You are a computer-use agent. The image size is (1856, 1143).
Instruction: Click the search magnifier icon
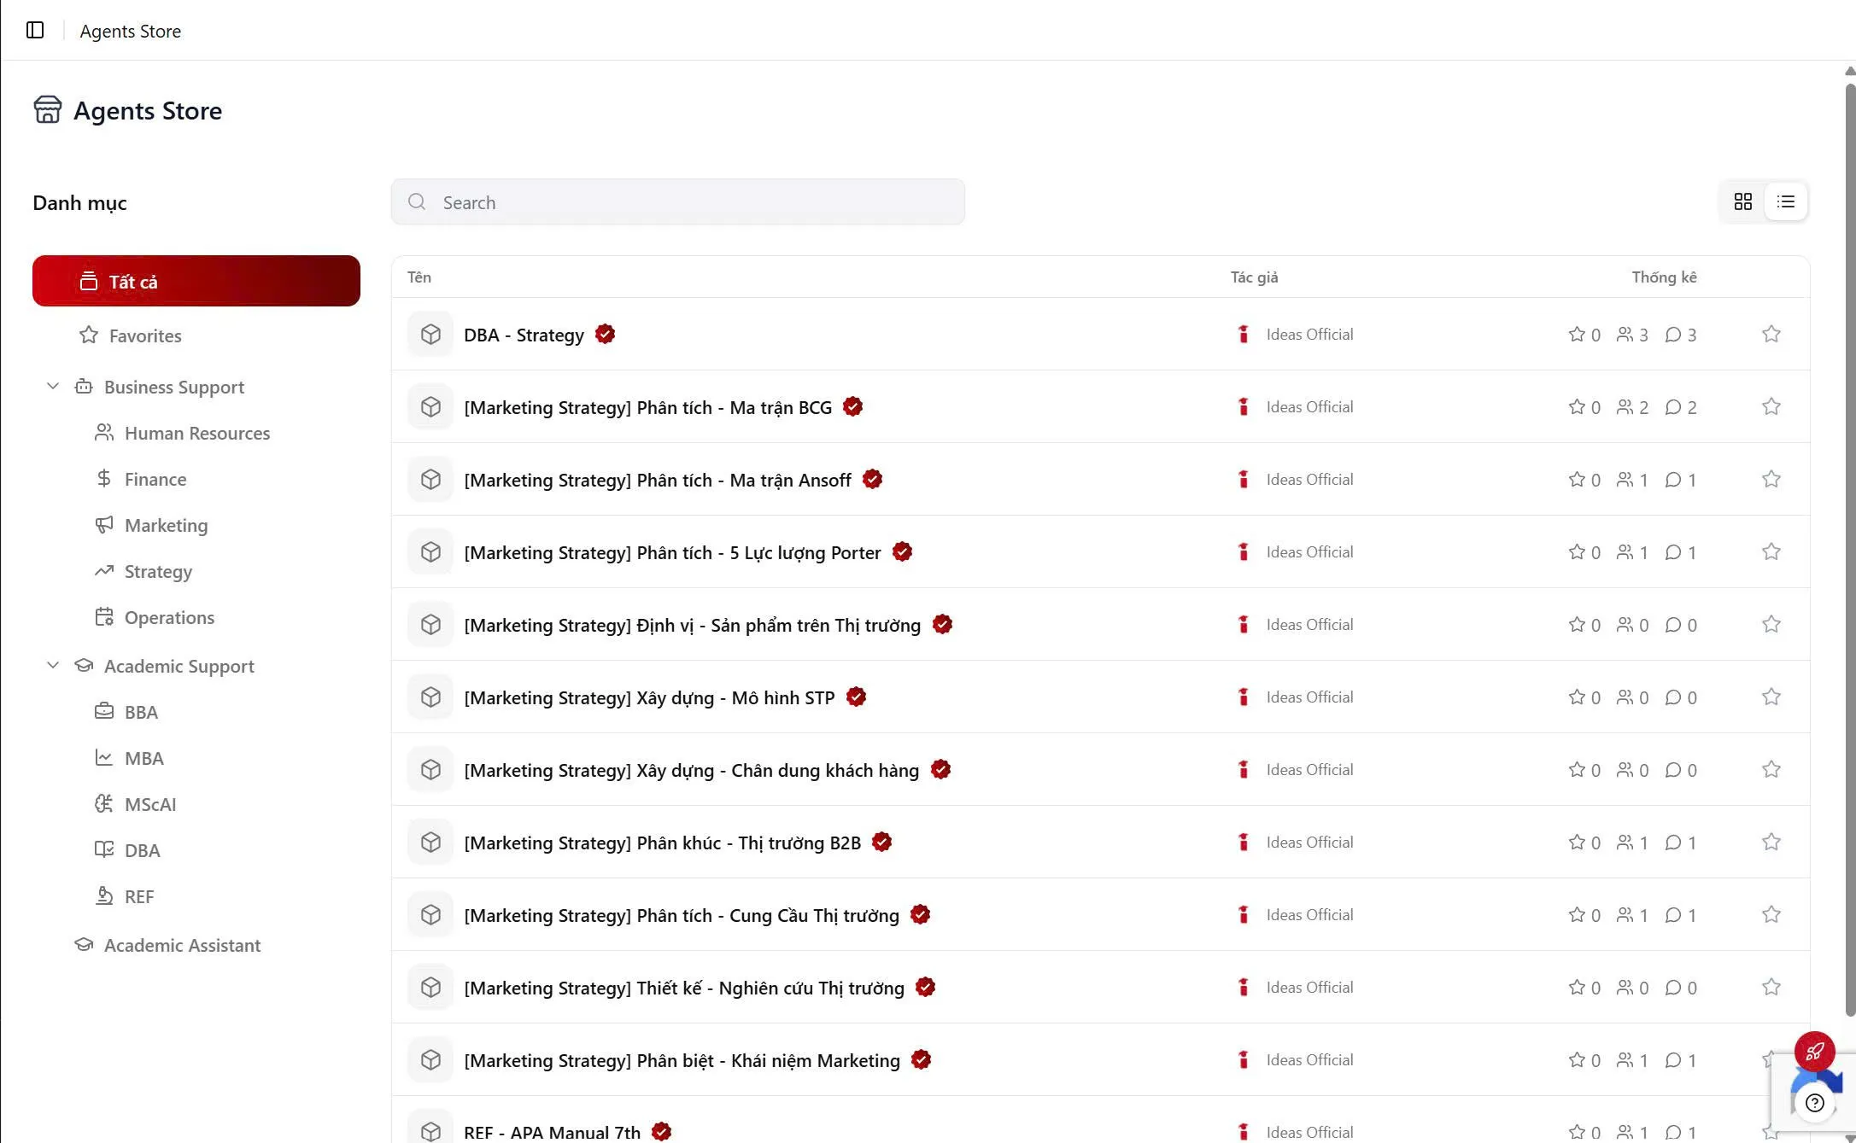(417, 201)
